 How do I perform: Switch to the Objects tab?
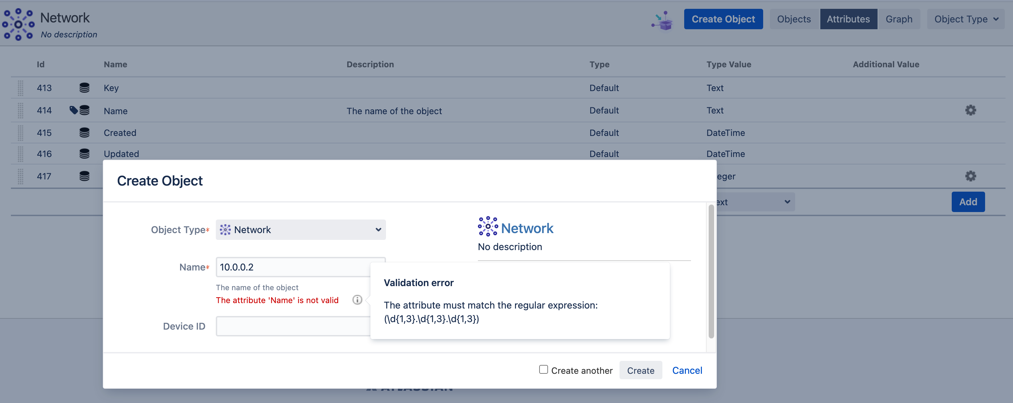point(793,19)
